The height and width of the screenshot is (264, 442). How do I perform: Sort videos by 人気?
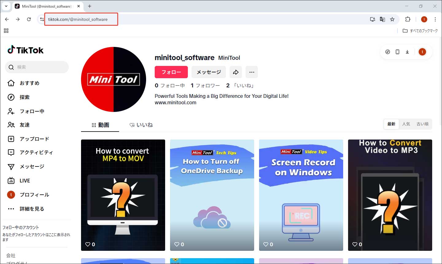(406, 124)
